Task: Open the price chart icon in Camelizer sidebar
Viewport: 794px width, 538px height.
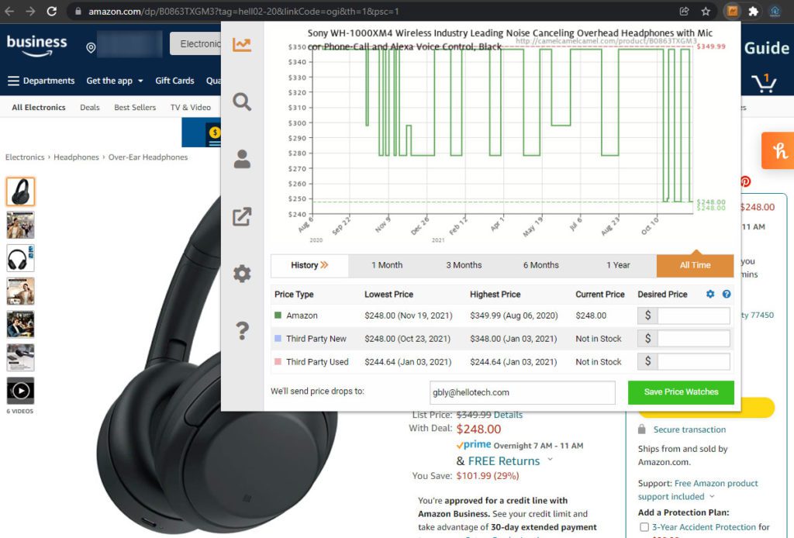Action: pos(242,44)
